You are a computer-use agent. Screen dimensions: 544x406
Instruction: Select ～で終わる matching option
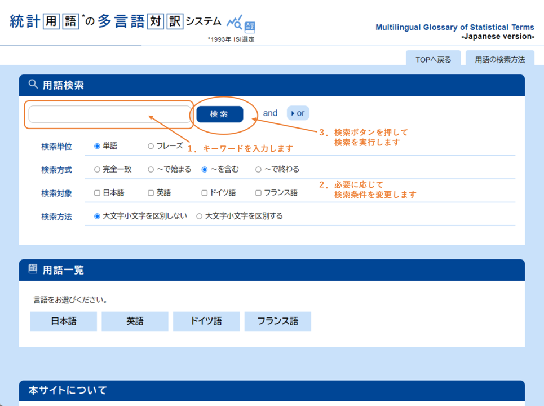coord(259,169)
